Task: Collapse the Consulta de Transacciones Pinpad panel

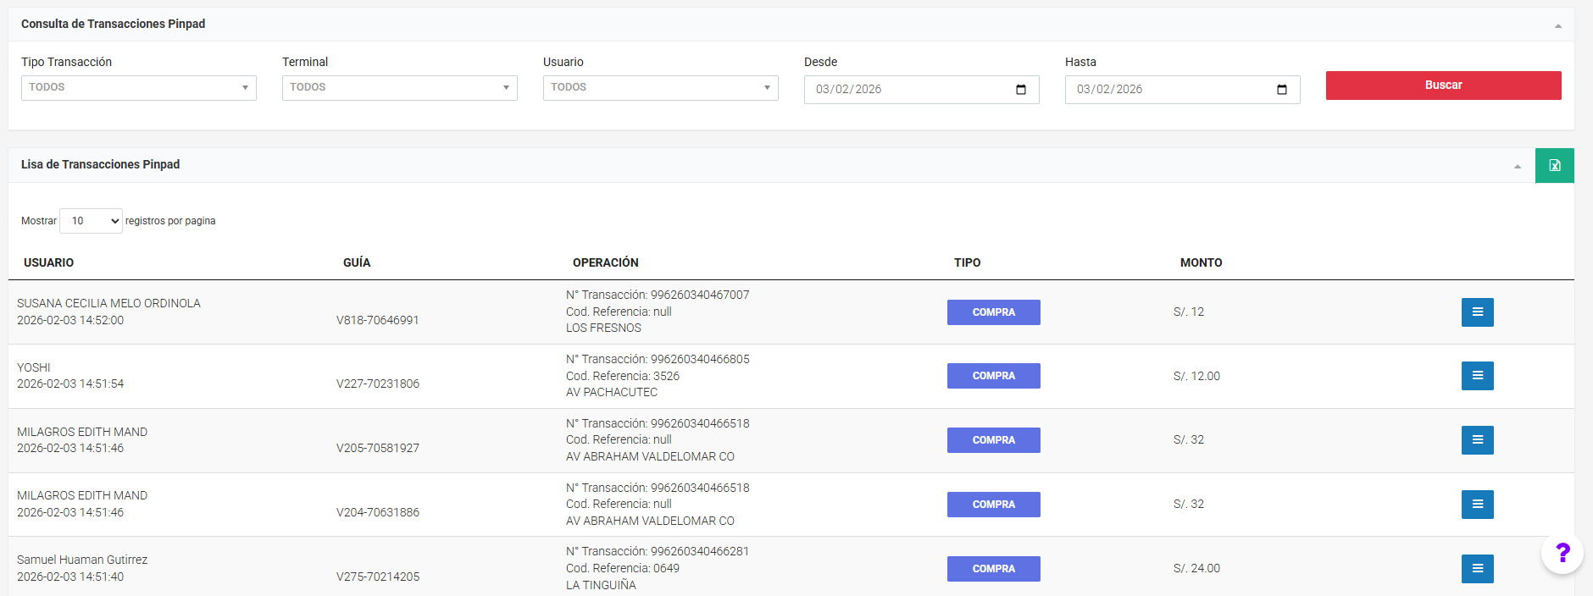Action: click(1557, 26)
